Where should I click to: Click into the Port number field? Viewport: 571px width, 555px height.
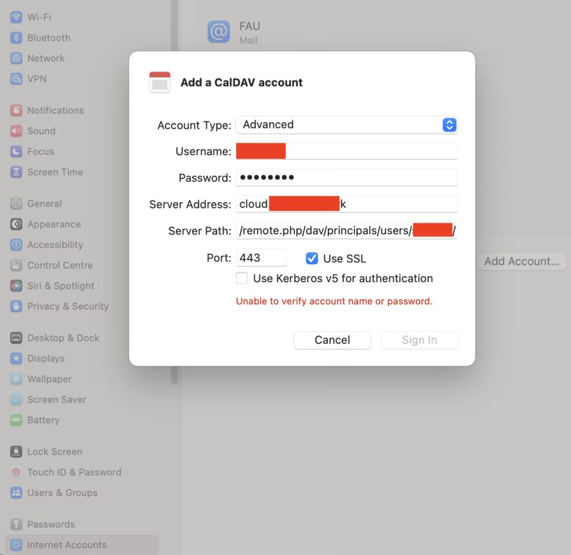261,258
